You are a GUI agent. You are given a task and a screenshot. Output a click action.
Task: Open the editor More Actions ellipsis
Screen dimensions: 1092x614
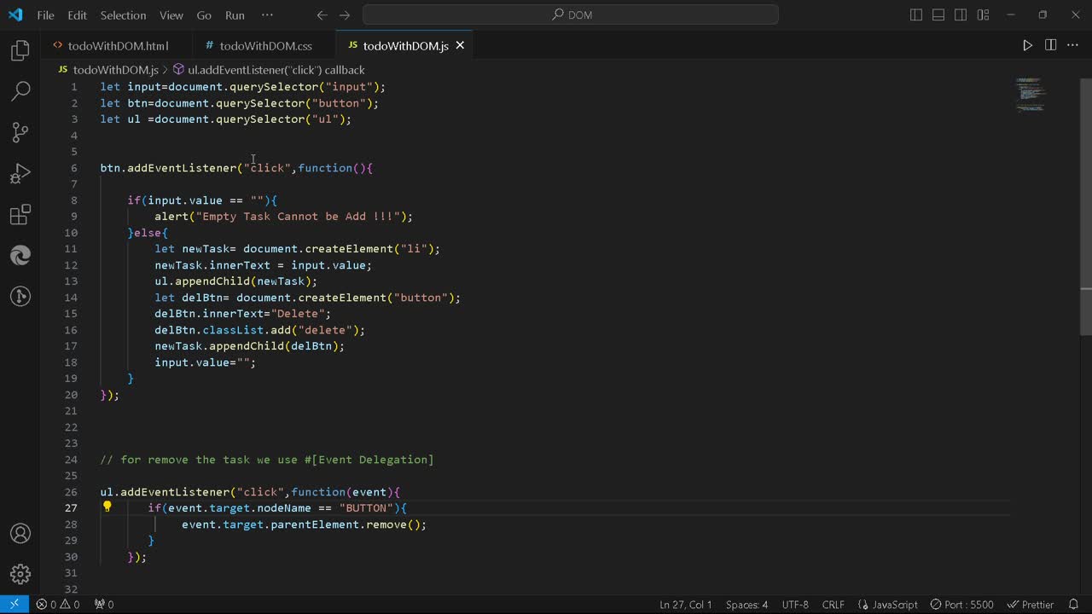tap(1072, 45)
